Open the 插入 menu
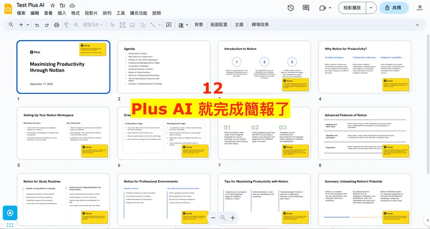 tap(62, 13)
